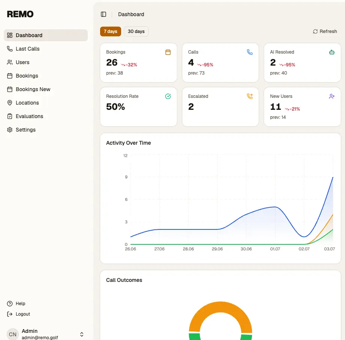Viewport: 345px width, 340px height.
Task: Click the Bookings New calendar icon
Action: click(10, 89)
